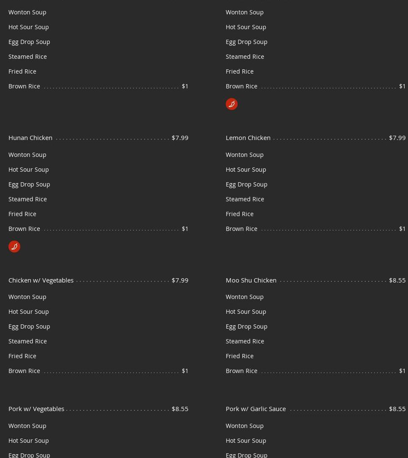408x458 pixels.
Task: Choose Fried Rice under Hunan Chicken
Action: coord(22,214)
